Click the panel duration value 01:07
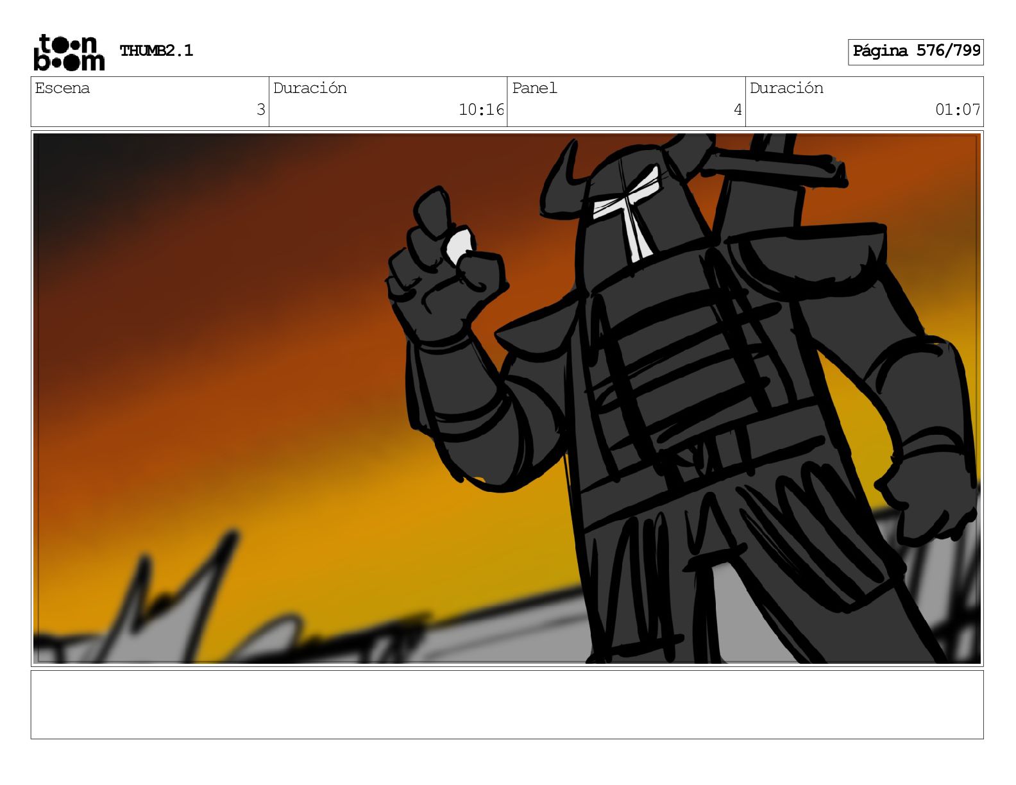Screen dimensions: 1016x785 click(x=958, y=110)
